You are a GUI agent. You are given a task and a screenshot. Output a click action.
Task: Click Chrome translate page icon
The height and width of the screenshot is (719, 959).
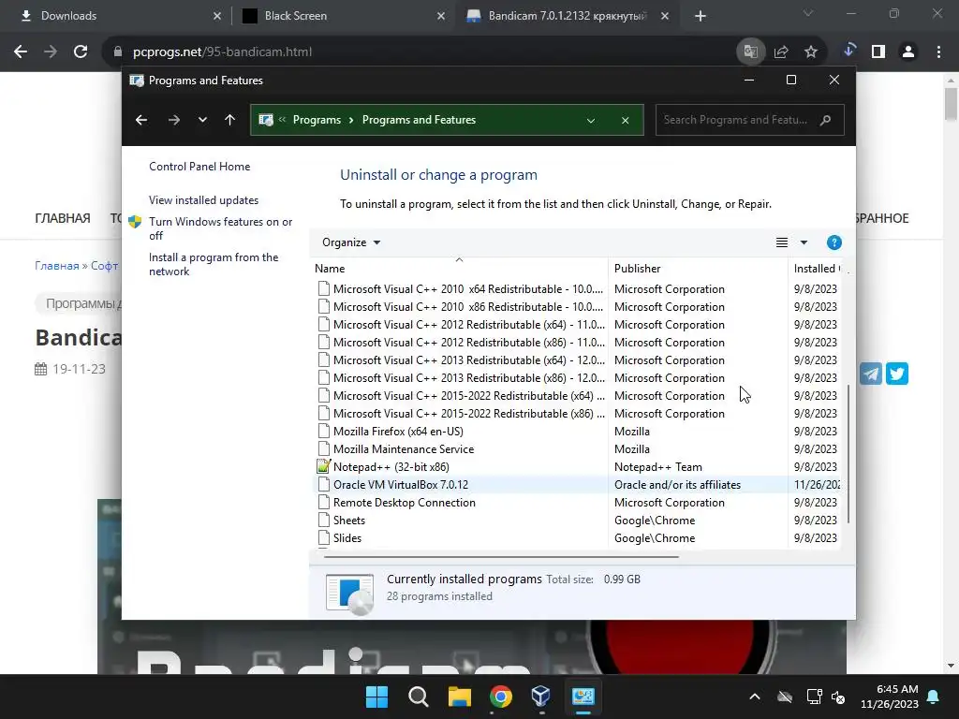coord(750,52)
